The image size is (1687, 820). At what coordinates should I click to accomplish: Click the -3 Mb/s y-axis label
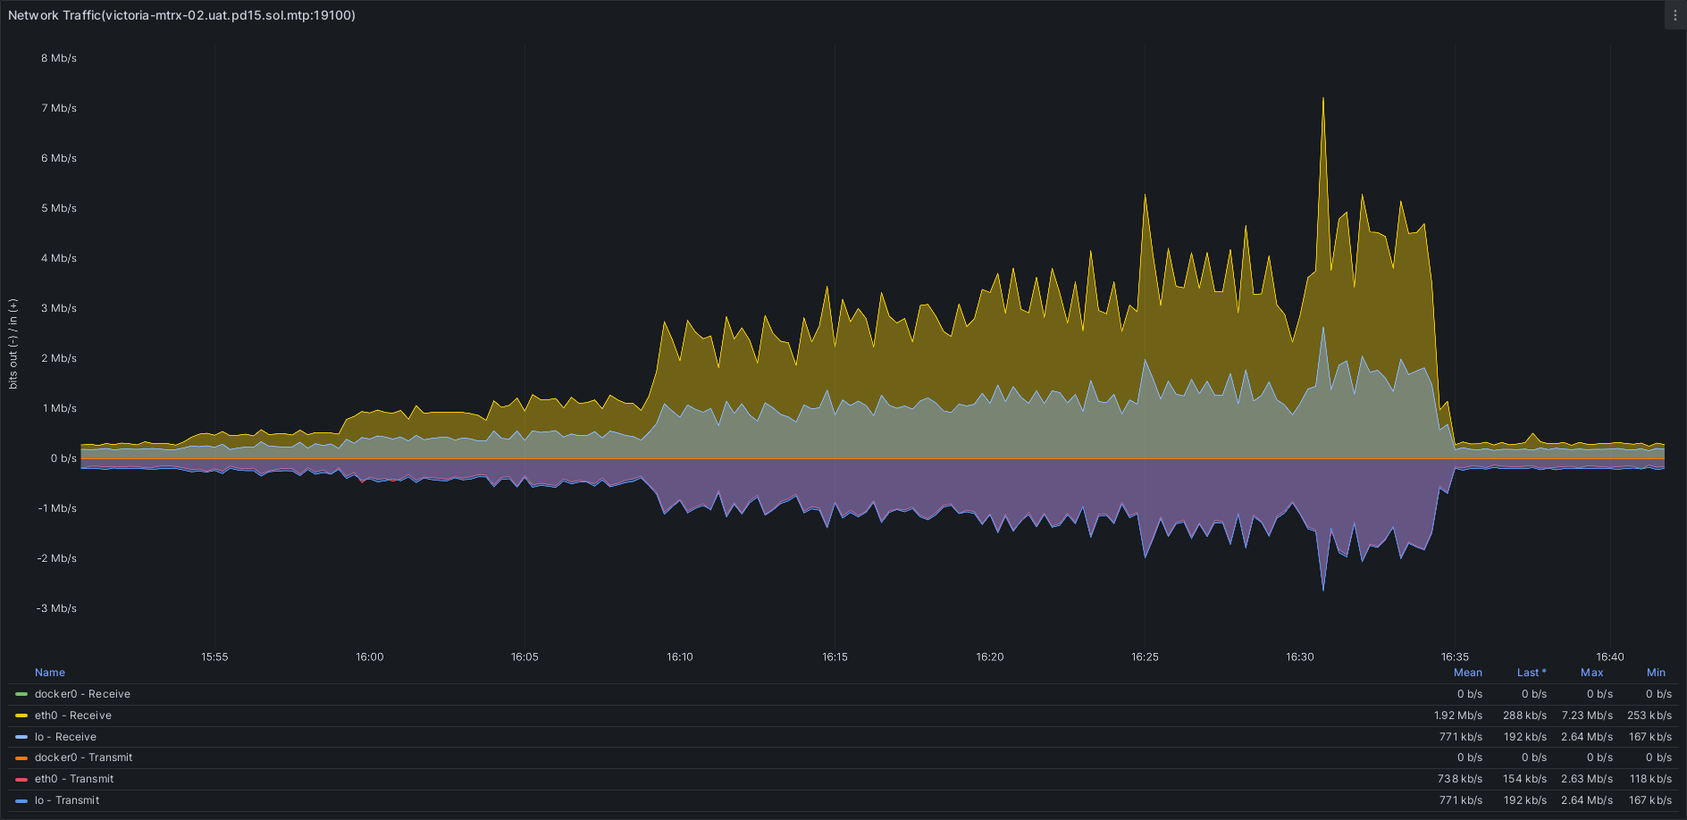[x=56, y=608]
